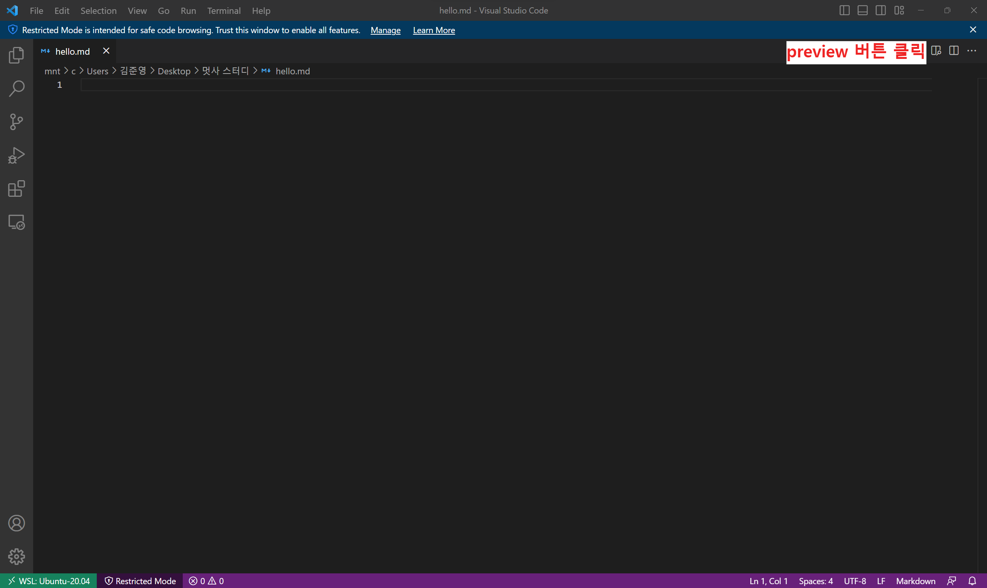Open the Accounts menu icon
This screenshot has height=588, width=987.
pos(16,523)
